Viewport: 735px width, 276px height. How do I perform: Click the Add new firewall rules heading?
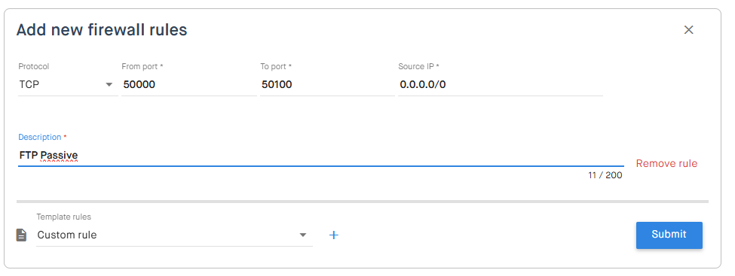102,30
